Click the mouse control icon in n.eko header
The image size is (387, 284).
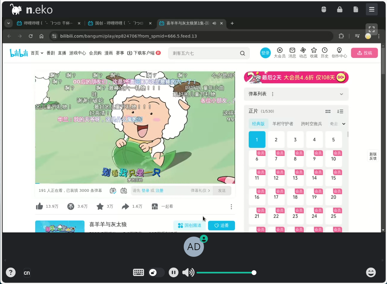(324, 10)
